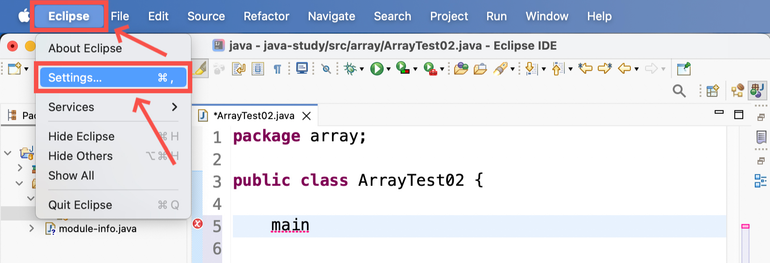Click the Search flashlight icon

point(501,69)
